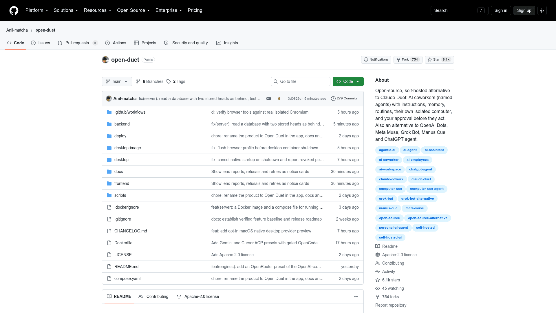The image size is (556, 313).
Task: Switch to the Issues tab
Action: point(41,43)
